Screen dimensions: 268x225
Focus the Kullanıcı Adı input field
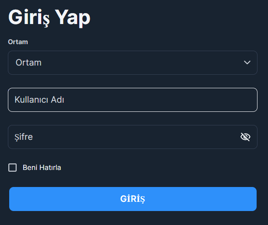[133, 100]
